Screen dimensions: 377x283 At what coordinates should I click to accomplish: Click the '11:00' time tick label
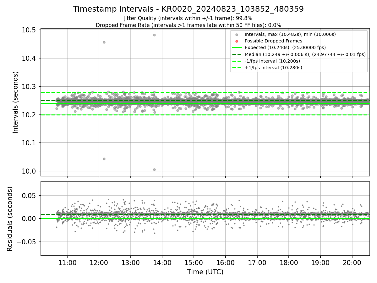coord(67,262)
